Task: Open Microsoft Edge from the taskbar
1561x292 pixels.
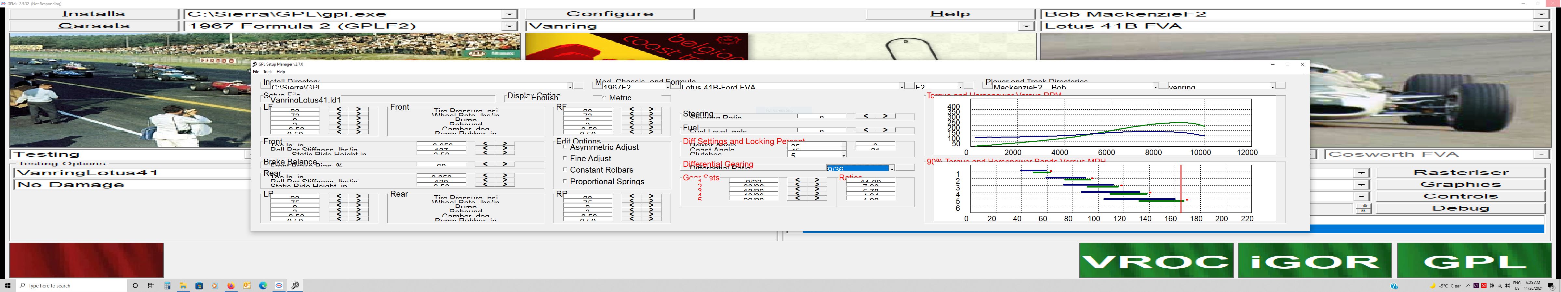Action: [x=263, y=286]
